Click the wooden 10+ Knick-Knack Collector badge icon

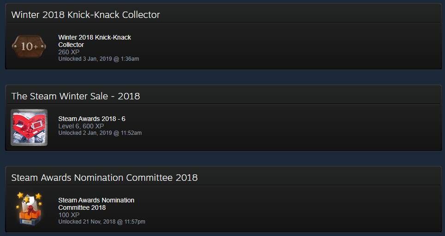coord(29,46)
